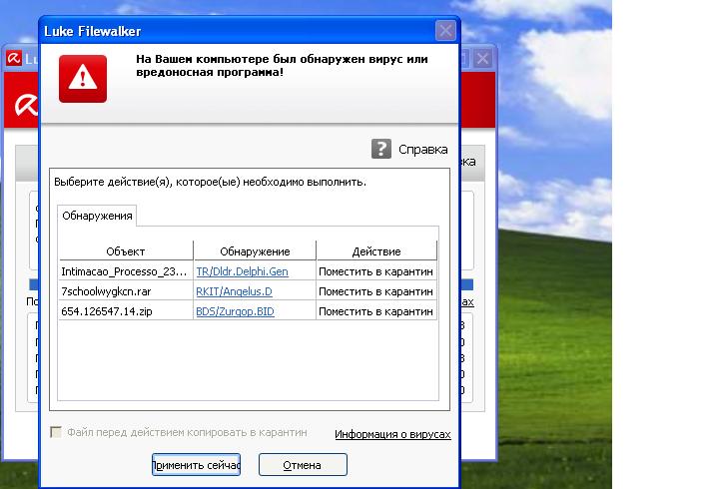
Task: Open the RKIT/Angelus.D detection link
Action: pyautogui.click(x=234, y=291)
